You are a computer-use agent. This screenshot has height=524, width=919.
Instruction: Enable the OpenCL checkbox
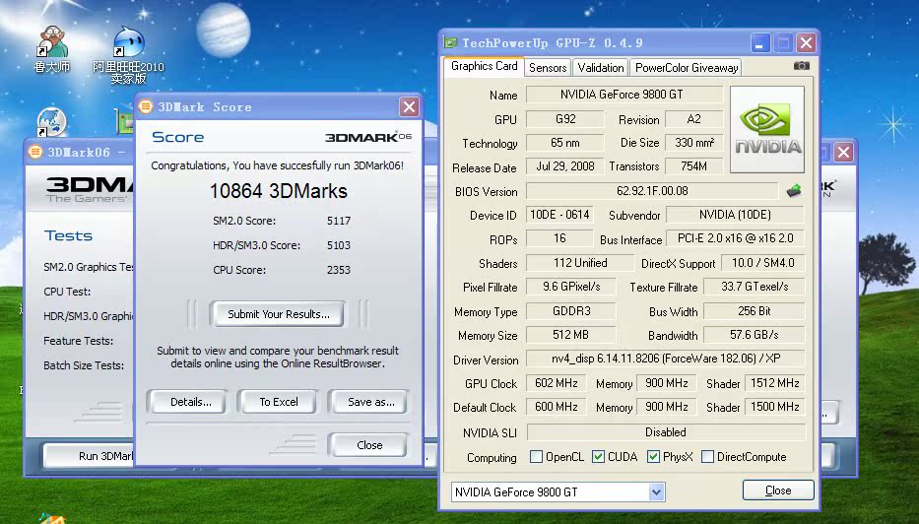536,457
